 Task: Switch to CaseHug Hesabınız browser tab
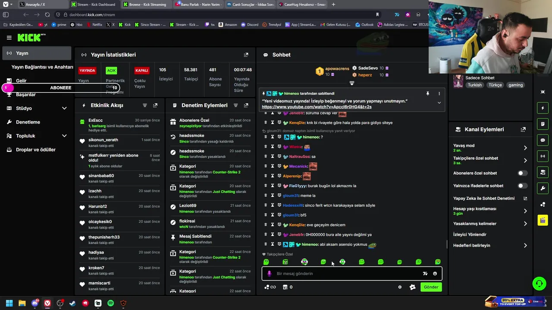pyautogui.click(x=302, y=4)
